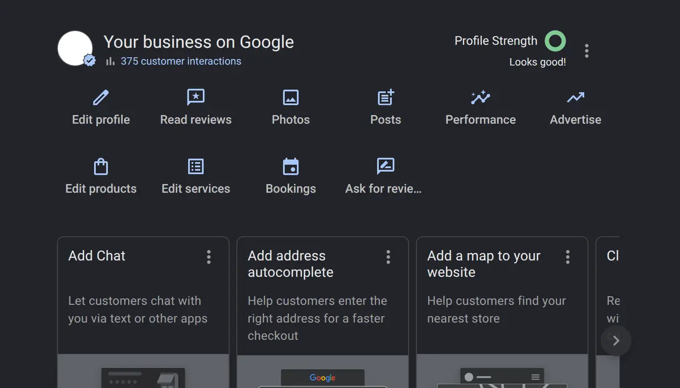Click the Add a map to your website title
Image resolution: width=680 pixels, height=388 pixels.
[484, 264]
